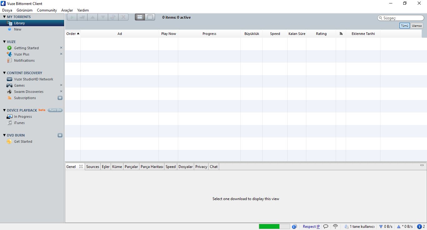Click the play torrent toolbar button
427x230 pixels.
pos(72,17)
